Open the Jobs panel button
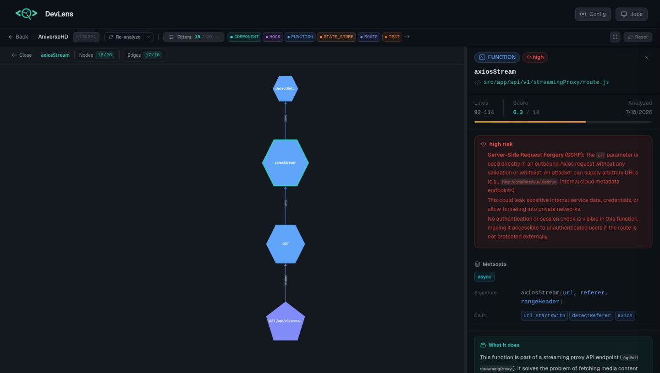This screenshot has height=373, width=660. (632, 14)
